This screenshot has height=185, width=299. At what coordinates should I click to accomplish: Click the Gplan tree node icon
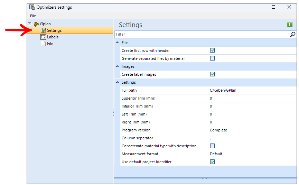tap(36, 24)
